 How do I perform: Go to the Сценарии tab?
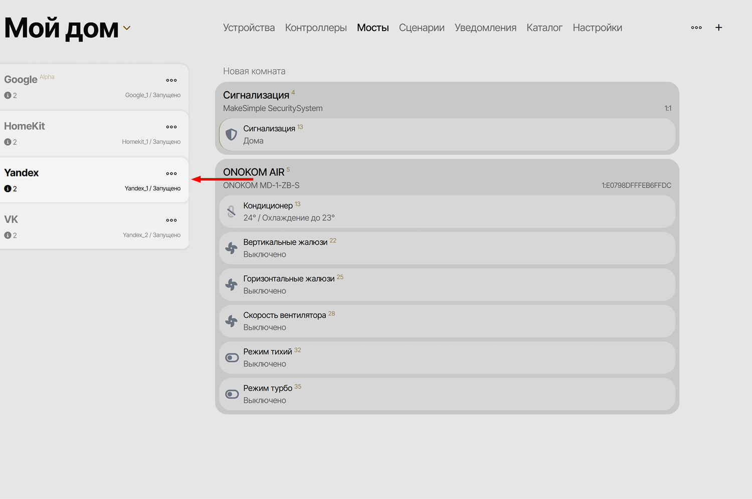click(422, 28)
